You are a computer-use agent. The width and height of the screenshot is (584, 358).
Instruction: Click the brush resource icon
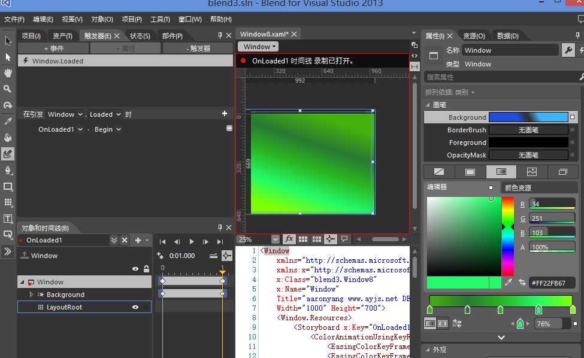(563, 172)
